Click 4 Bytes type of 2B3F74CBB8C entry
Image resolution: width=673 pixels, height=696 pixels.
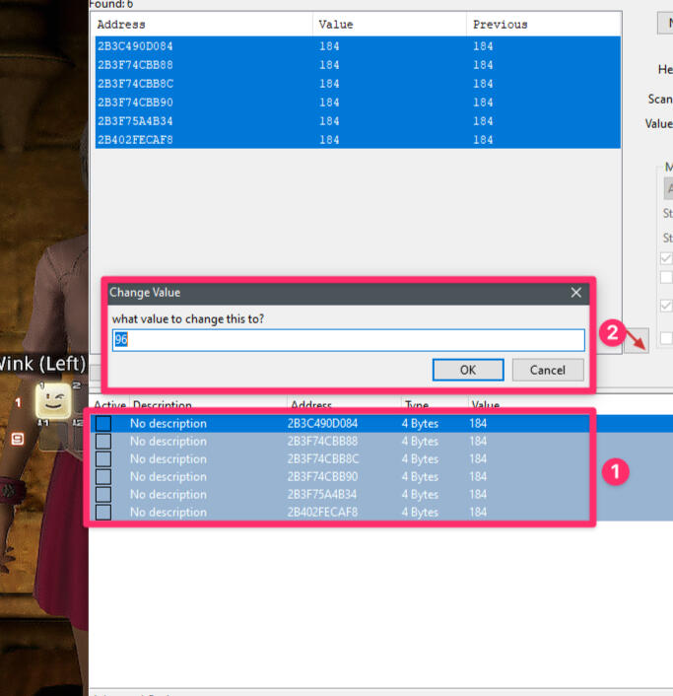click(422, 459)
